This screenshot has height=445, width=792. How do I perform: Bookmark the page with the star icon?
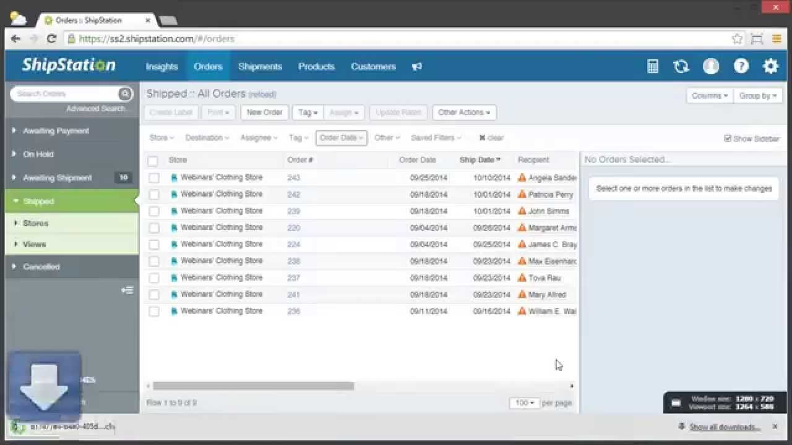point(737,39)
